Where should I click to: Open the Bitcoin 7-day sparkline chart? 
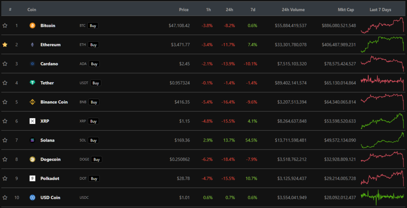(382, 25)
